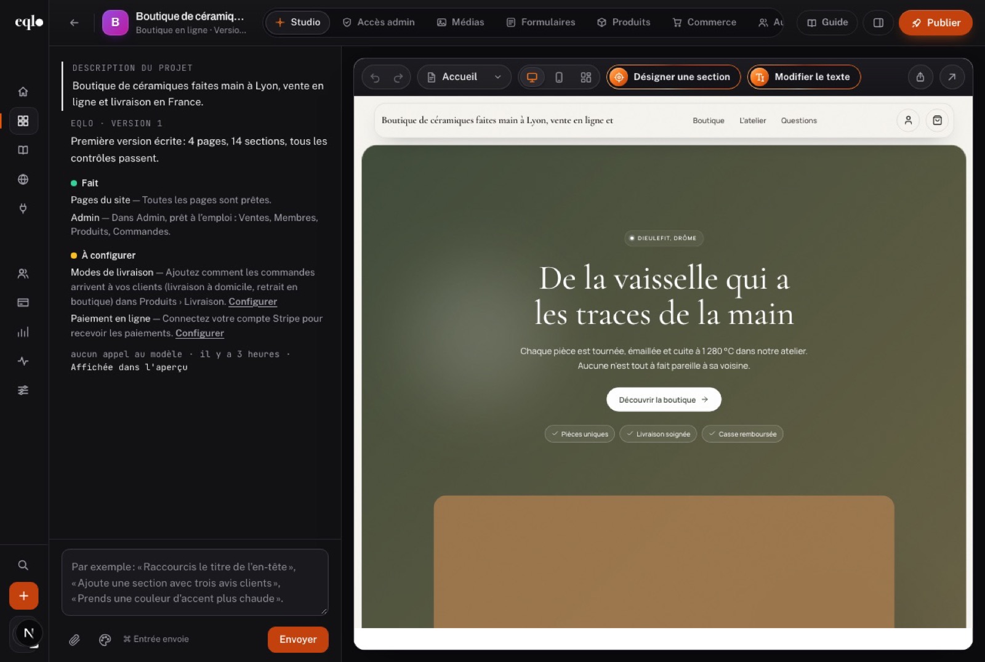The image size is (985, 662).
Task: Click Configurer link for Modes de livraison
Action: click(x=252, y=302)
